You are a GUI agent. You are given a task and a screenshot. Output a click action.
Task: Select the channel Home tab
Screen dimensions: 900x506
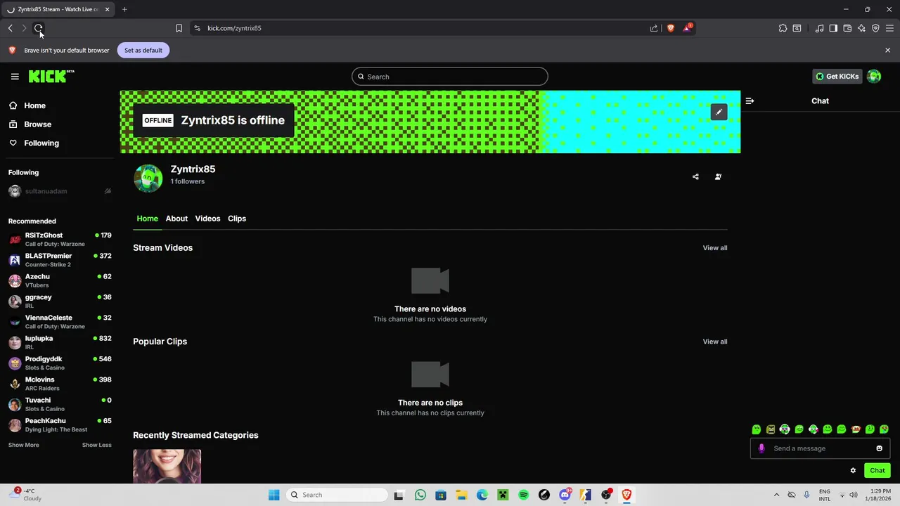[147, 219]
